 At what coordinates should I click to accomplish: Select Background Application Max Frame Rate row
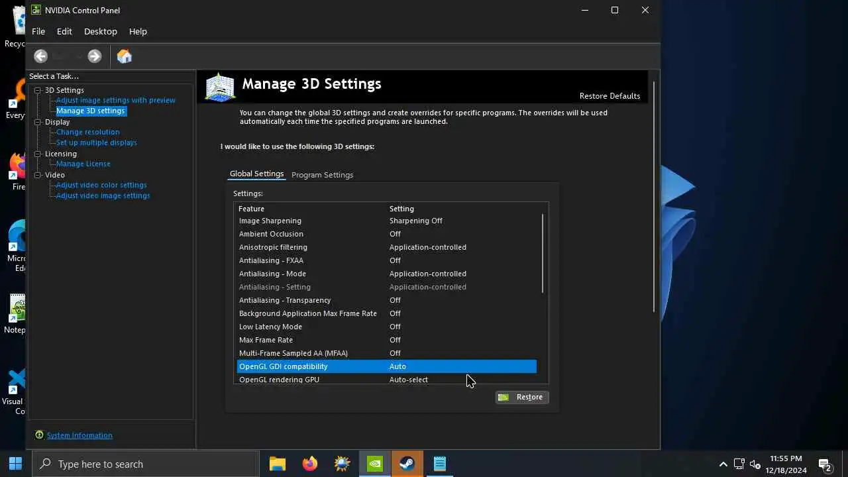[387, 313]
